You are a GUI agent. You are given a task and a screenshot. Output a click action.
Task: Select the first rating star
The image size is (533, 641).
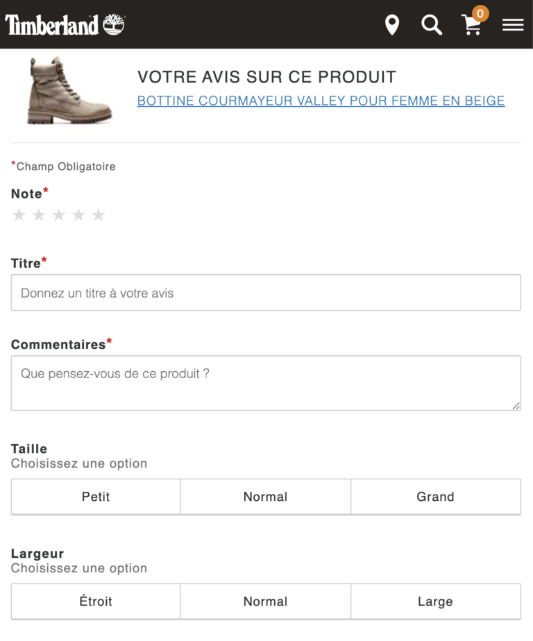19,215
